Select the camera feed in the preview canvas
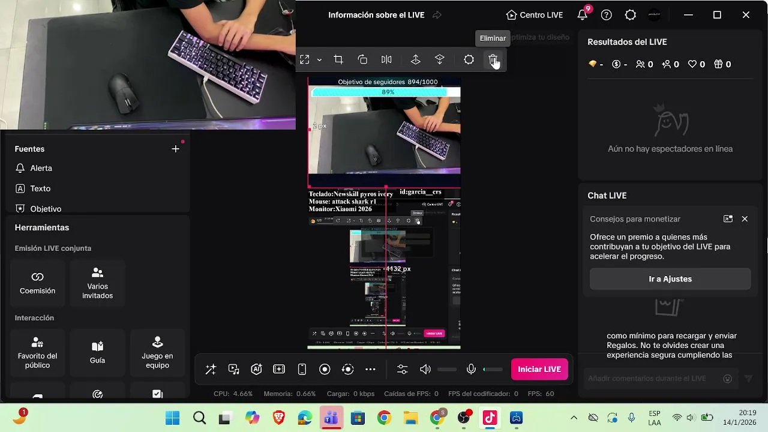768x432 pixels. pos(384,135)
